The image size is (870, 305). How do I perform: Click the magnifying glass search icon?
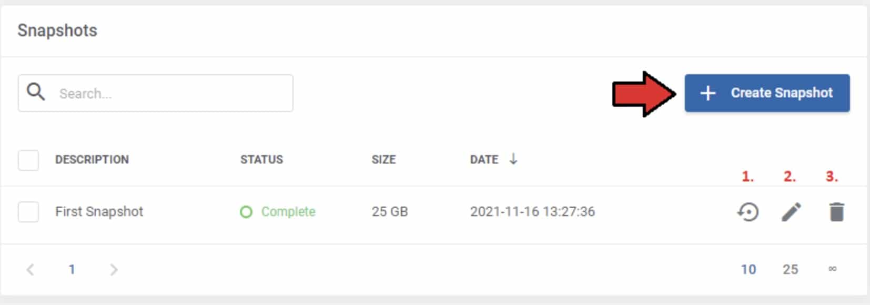click(x=36, y=92)
